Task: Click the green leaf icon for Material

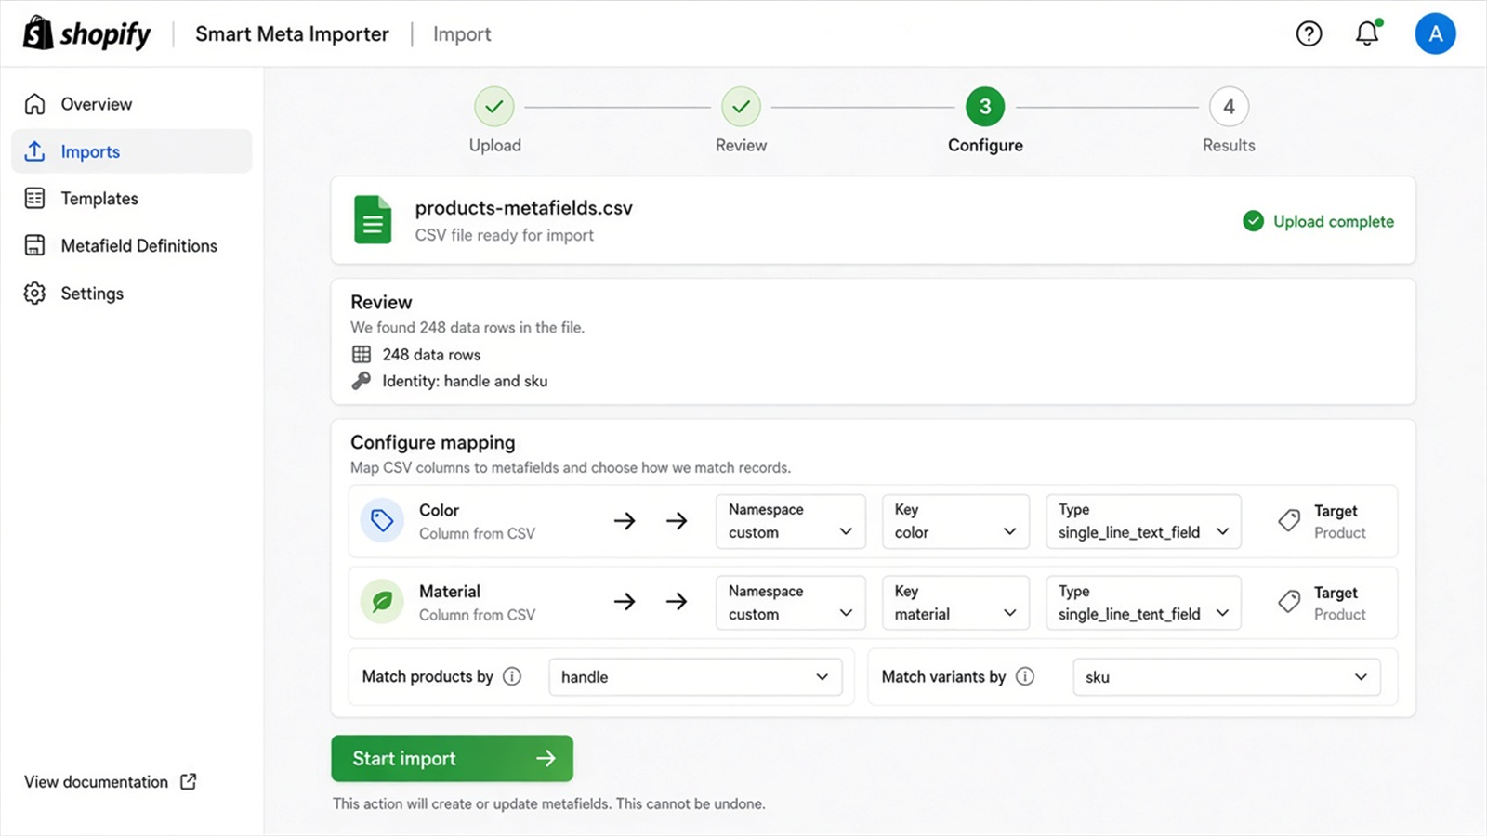Action: (x=382, y=602)
